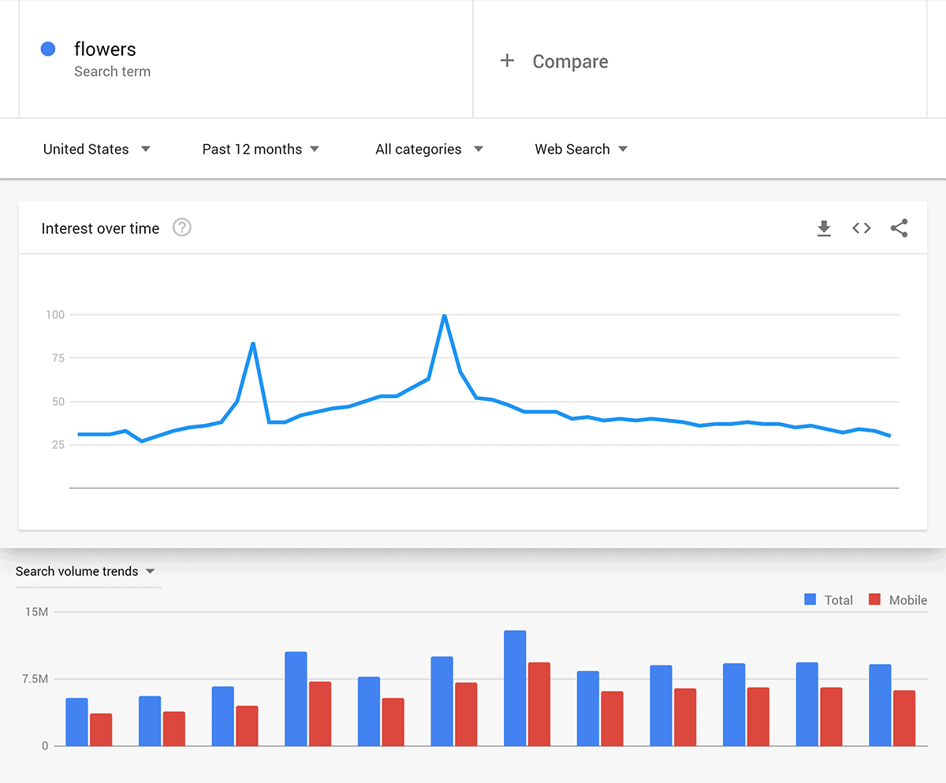Screen dimensions: 946x783
Task: Click the Compare option
Action: (570, 61)
